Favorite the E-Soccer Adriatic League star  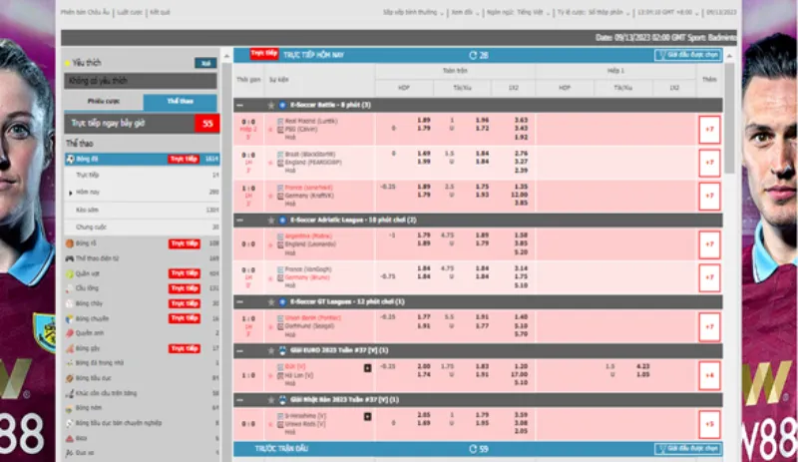(x=270, y=221)
